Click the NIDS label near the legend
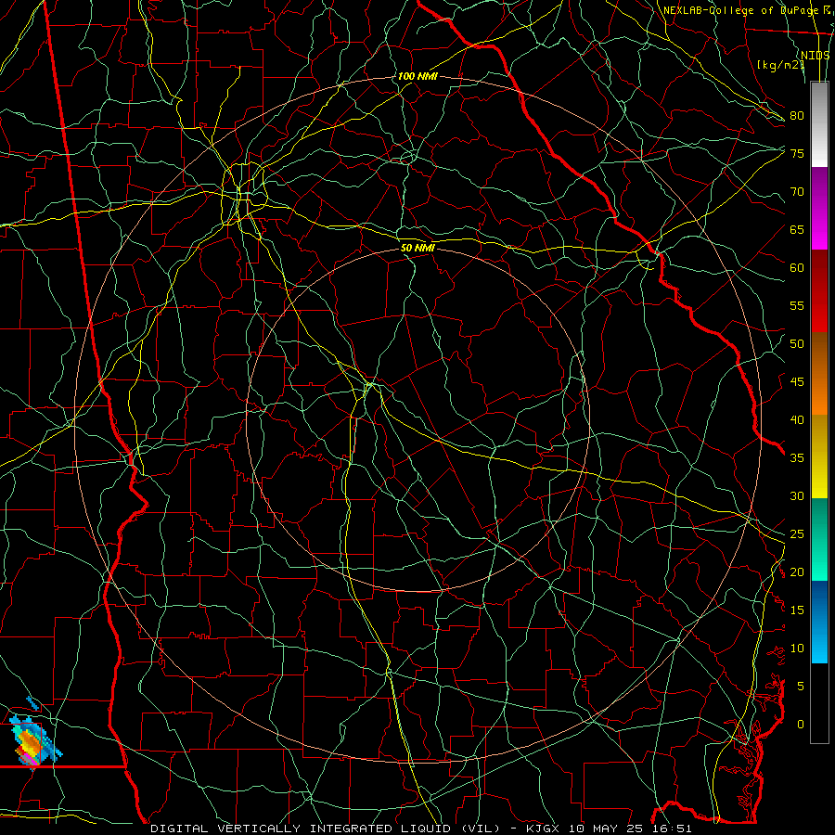The image size is (835, 835). tap(816, 55)
